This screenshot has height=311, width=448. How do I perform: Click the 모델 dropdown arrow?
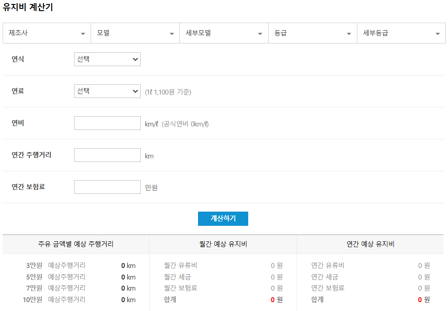click(171, 33)
